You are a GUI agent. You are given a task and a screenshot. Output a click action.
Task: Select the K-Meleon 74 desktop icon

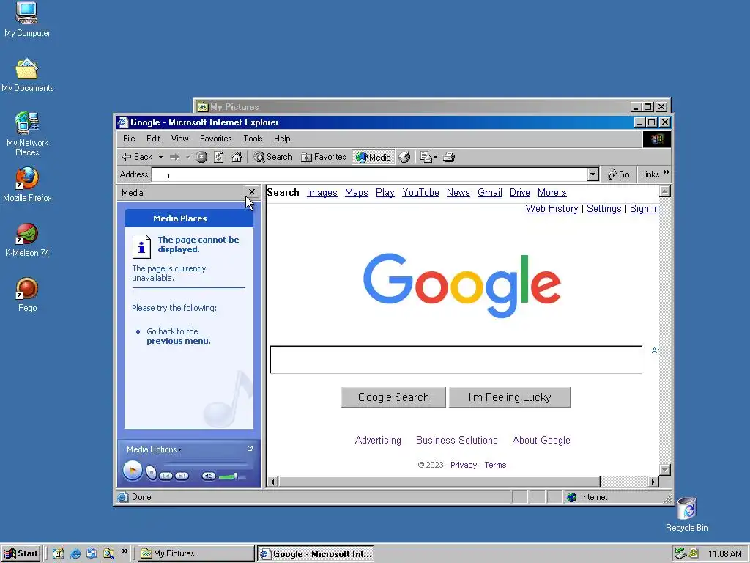coord(27,240)
